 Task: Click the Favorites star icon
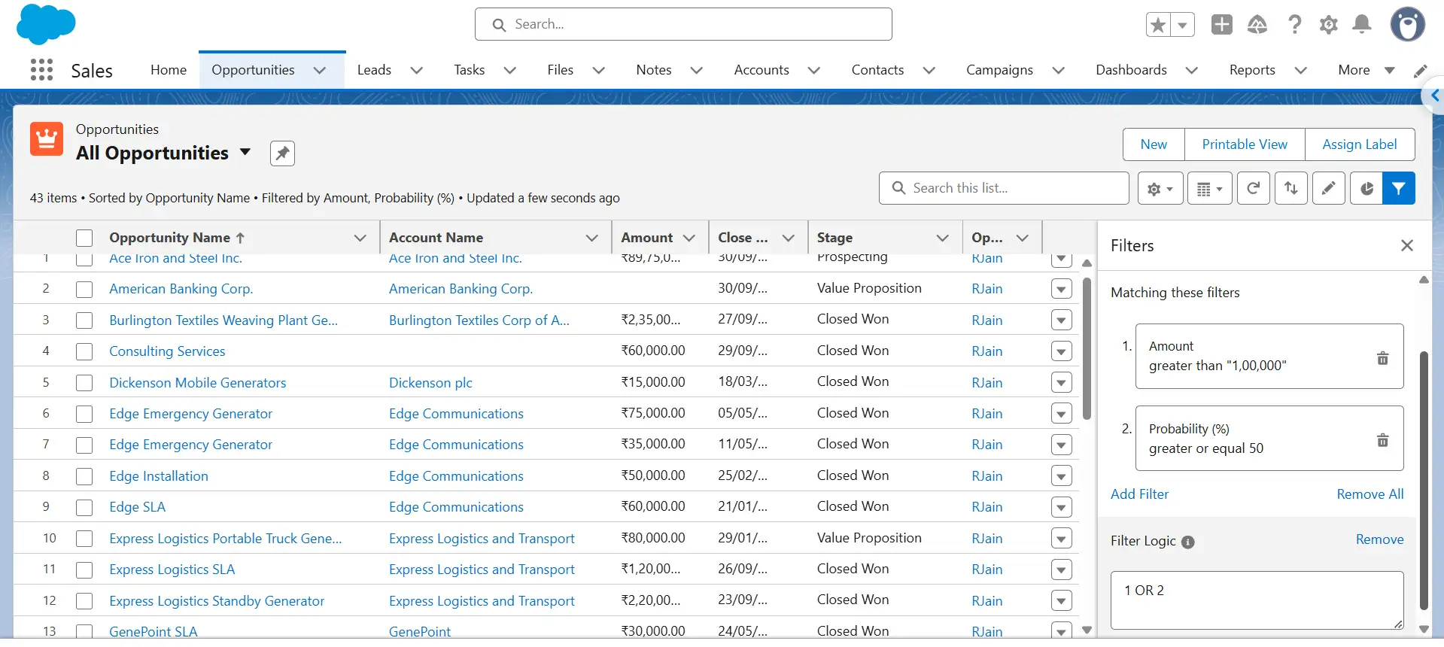(1158, 25)
